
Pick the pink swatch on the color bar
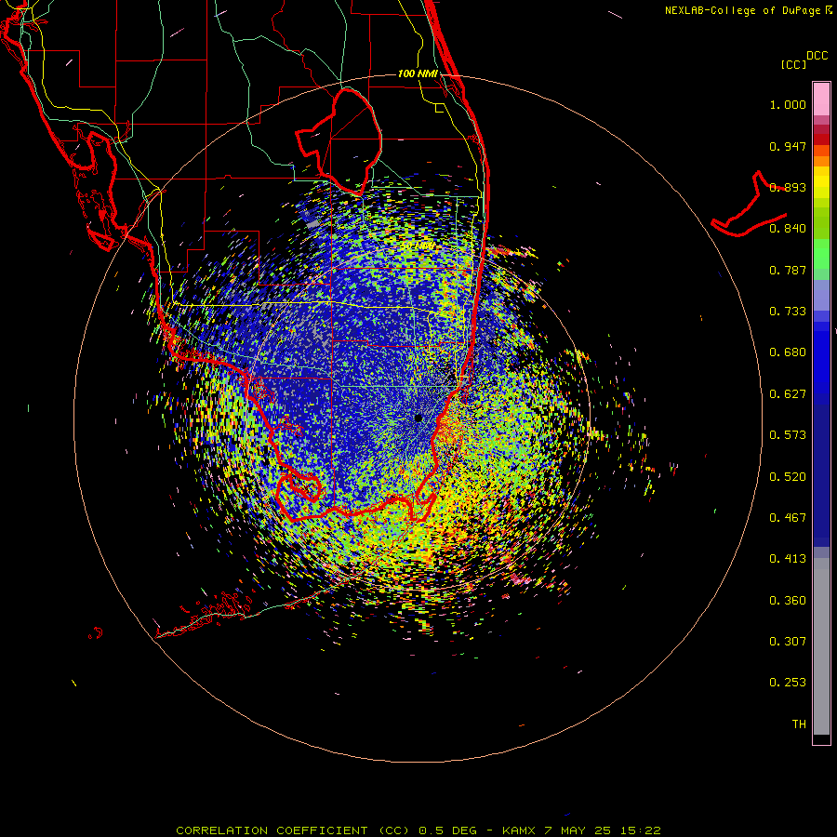tap(821, 100)
